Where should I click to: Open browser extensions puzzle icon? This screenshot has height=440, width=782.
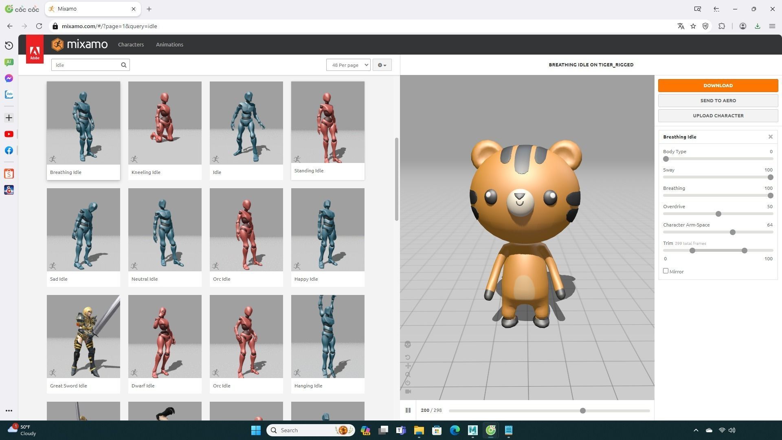(x=722, y=26)
